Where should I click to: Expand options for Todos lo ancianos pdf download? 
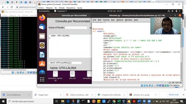(x=92, y=95)
